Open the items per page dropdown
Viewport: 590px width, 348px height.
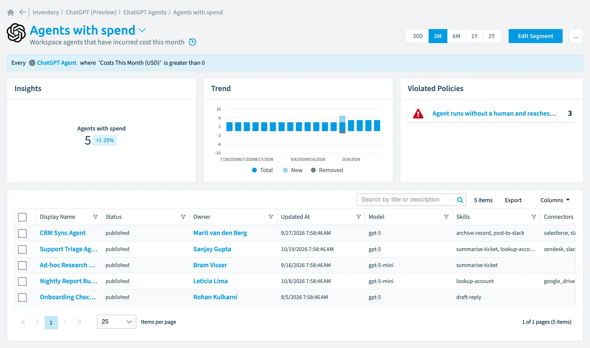(117, 322)
